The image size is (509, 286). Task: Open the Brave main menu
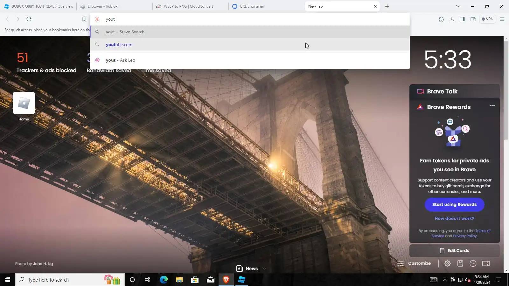pyautogui.click(x=502, y=19)
